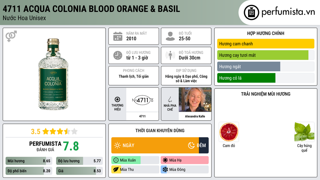Image resolution: width=320 pixels, height=180 pixels.
Task: Click the clock icon for longevity
Action: [118, 55]
